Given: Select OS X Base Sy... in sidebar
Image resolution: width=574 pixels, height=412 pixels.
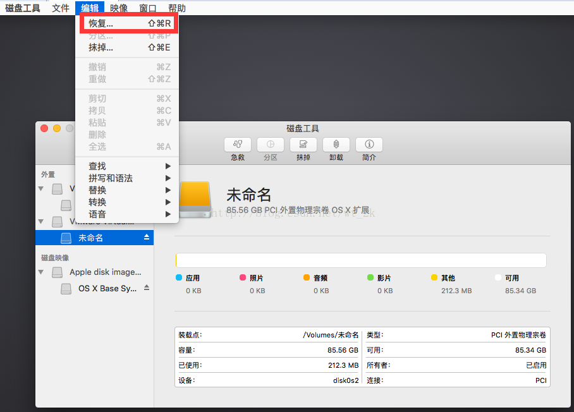Looking at the screenshot, I should point(107,289).
